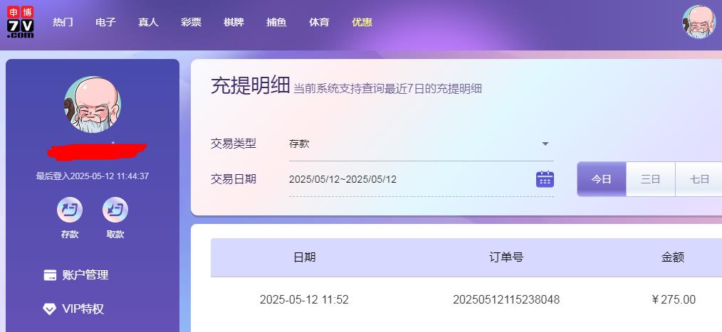Viewport: 722px width, 332px height.
Task: Open the 真人 menu
Action: (148, 22)
